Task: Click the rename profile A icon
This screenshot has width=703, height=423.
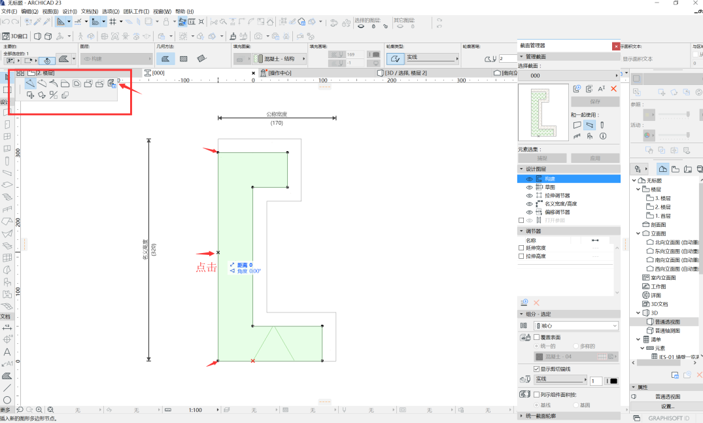Action: coord(602,89)
